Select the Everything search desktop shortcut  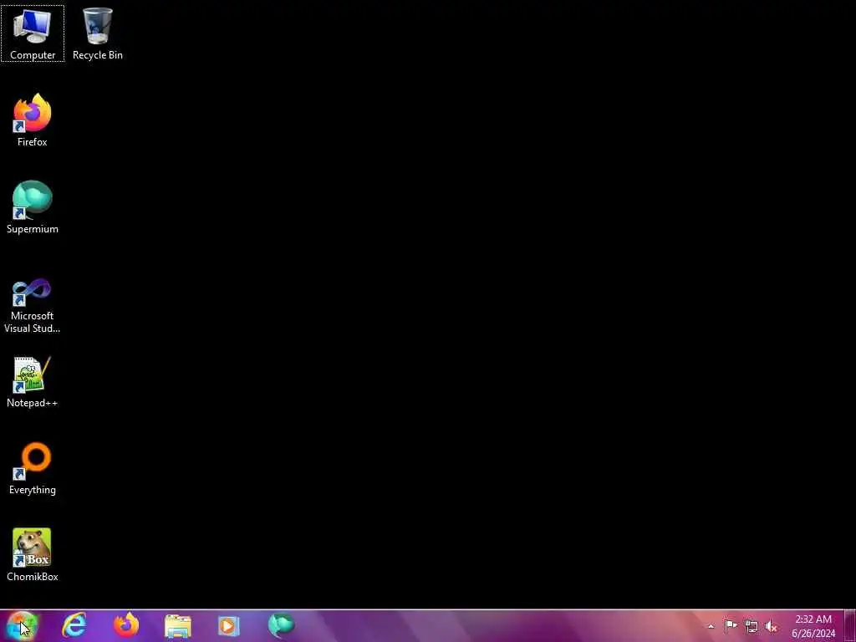point(33,468)
